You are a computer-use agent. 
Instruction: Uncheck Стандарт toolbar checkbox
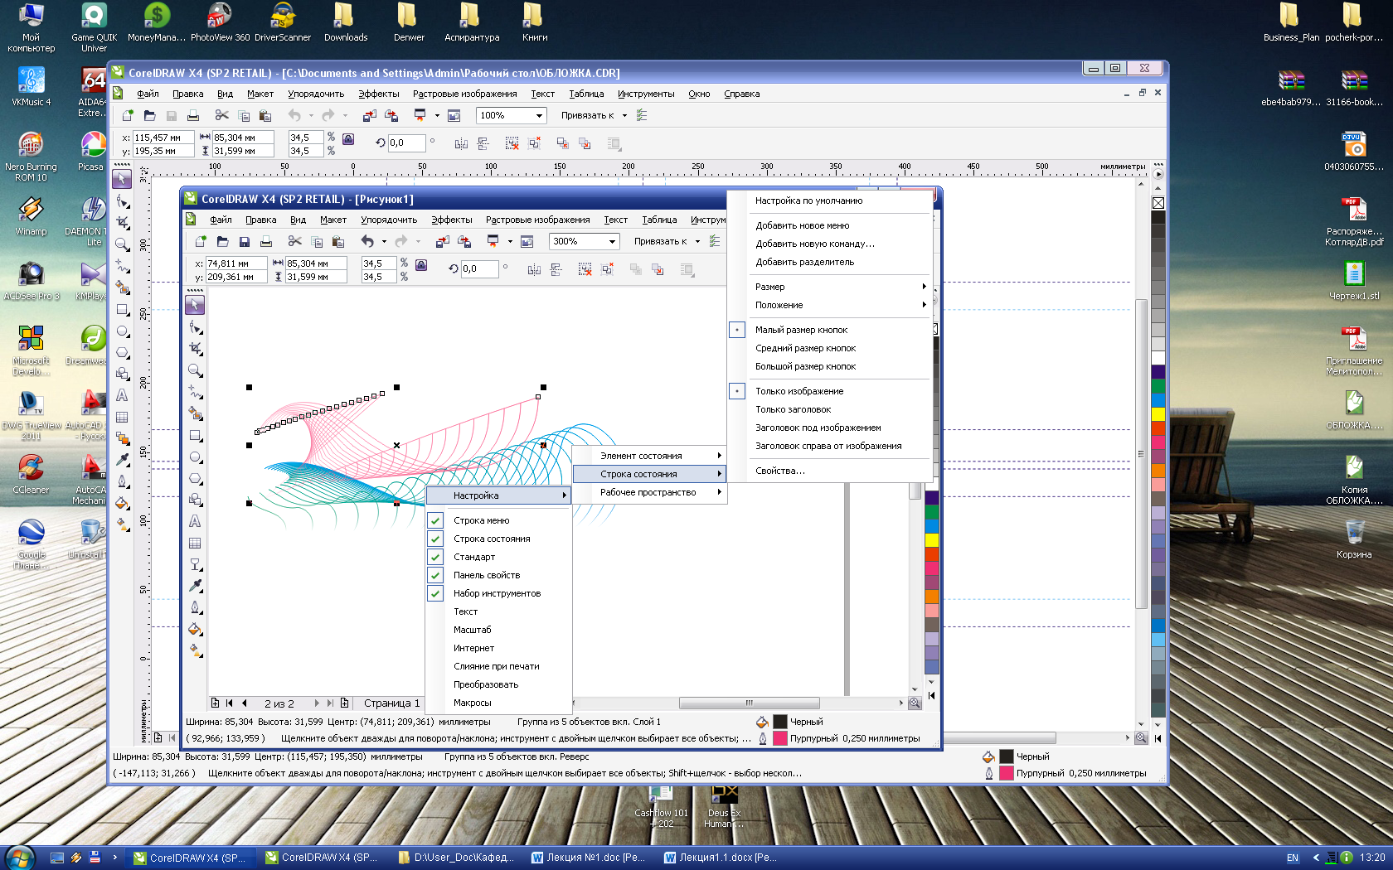tap(435, 557)
